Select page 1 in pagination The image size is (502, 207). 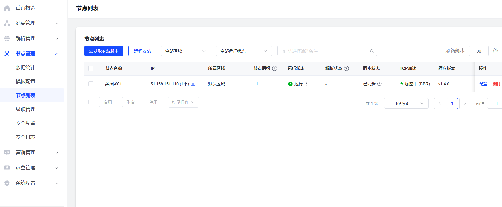(452, 103)
